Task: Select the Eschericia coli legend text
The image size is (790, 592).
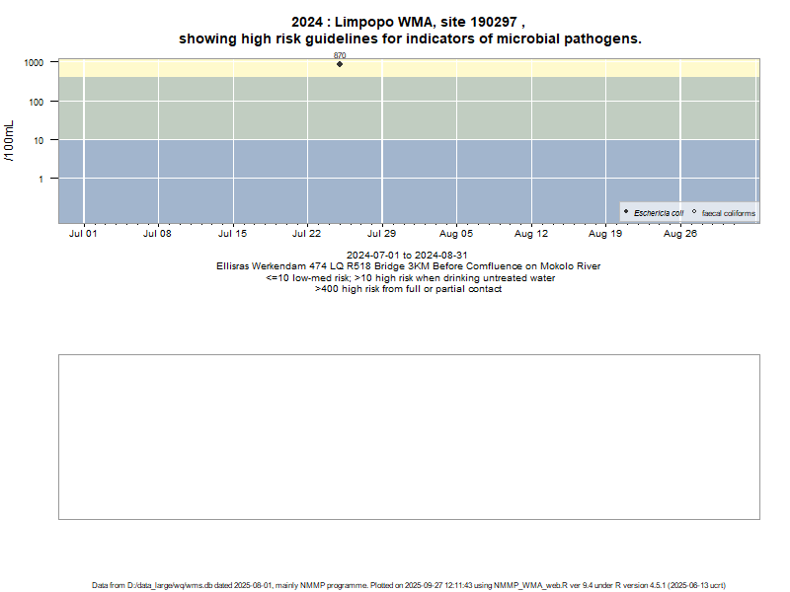Action: click(659, 213)
